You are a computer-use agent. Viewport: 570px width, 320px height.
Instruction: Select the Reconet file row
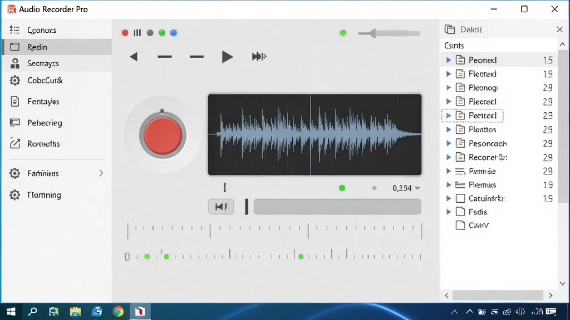coord(499,157)
